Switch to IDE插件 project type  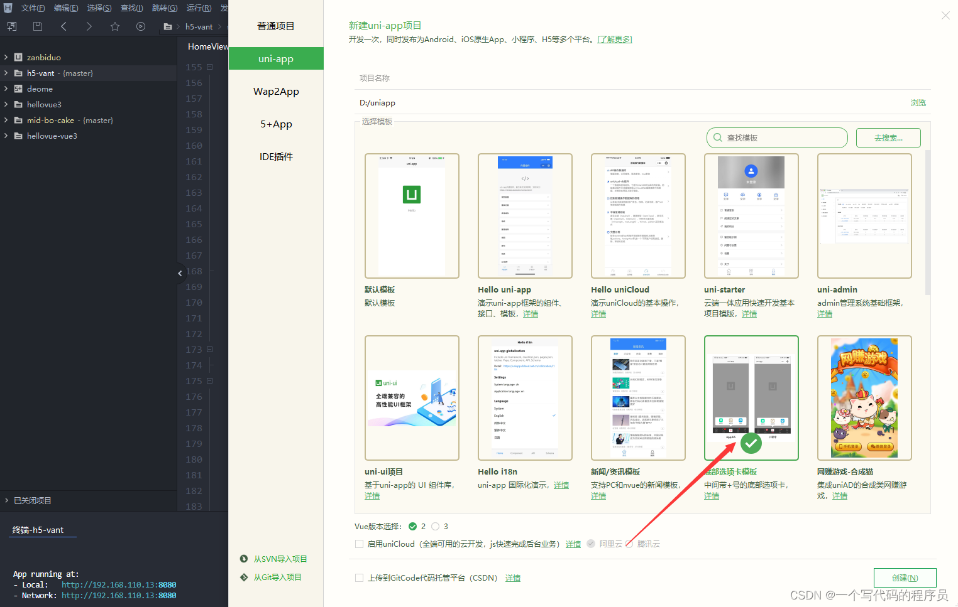[276, 156]
